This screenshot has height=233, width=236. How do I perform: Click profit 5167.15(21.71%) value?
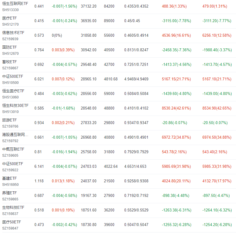tap(176, 79)
